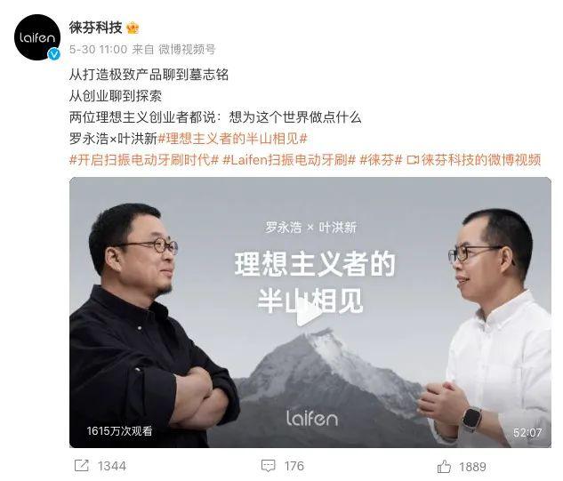563x481 pixels.
Task: Click the Laifen logo inside video
Action: pyautogui.click(x=312, y=418)
